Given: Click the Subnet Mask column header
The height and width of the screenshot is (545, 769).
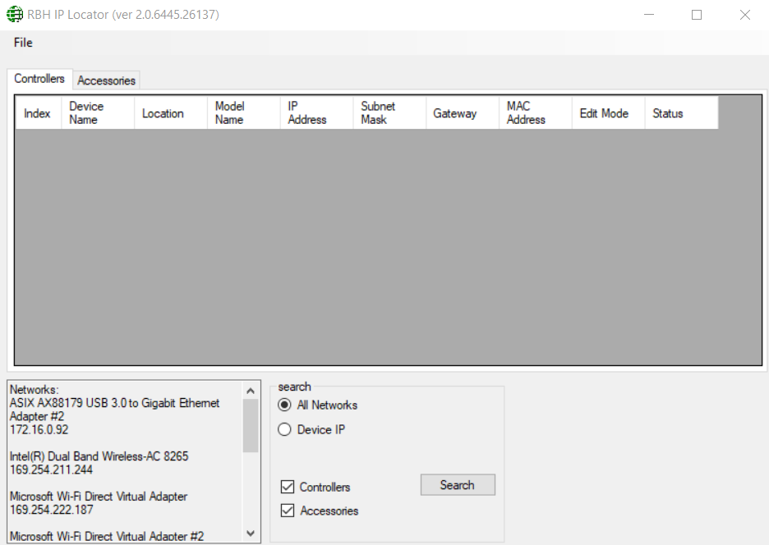Looking at the screenshot, I should [x=389, y=113].
